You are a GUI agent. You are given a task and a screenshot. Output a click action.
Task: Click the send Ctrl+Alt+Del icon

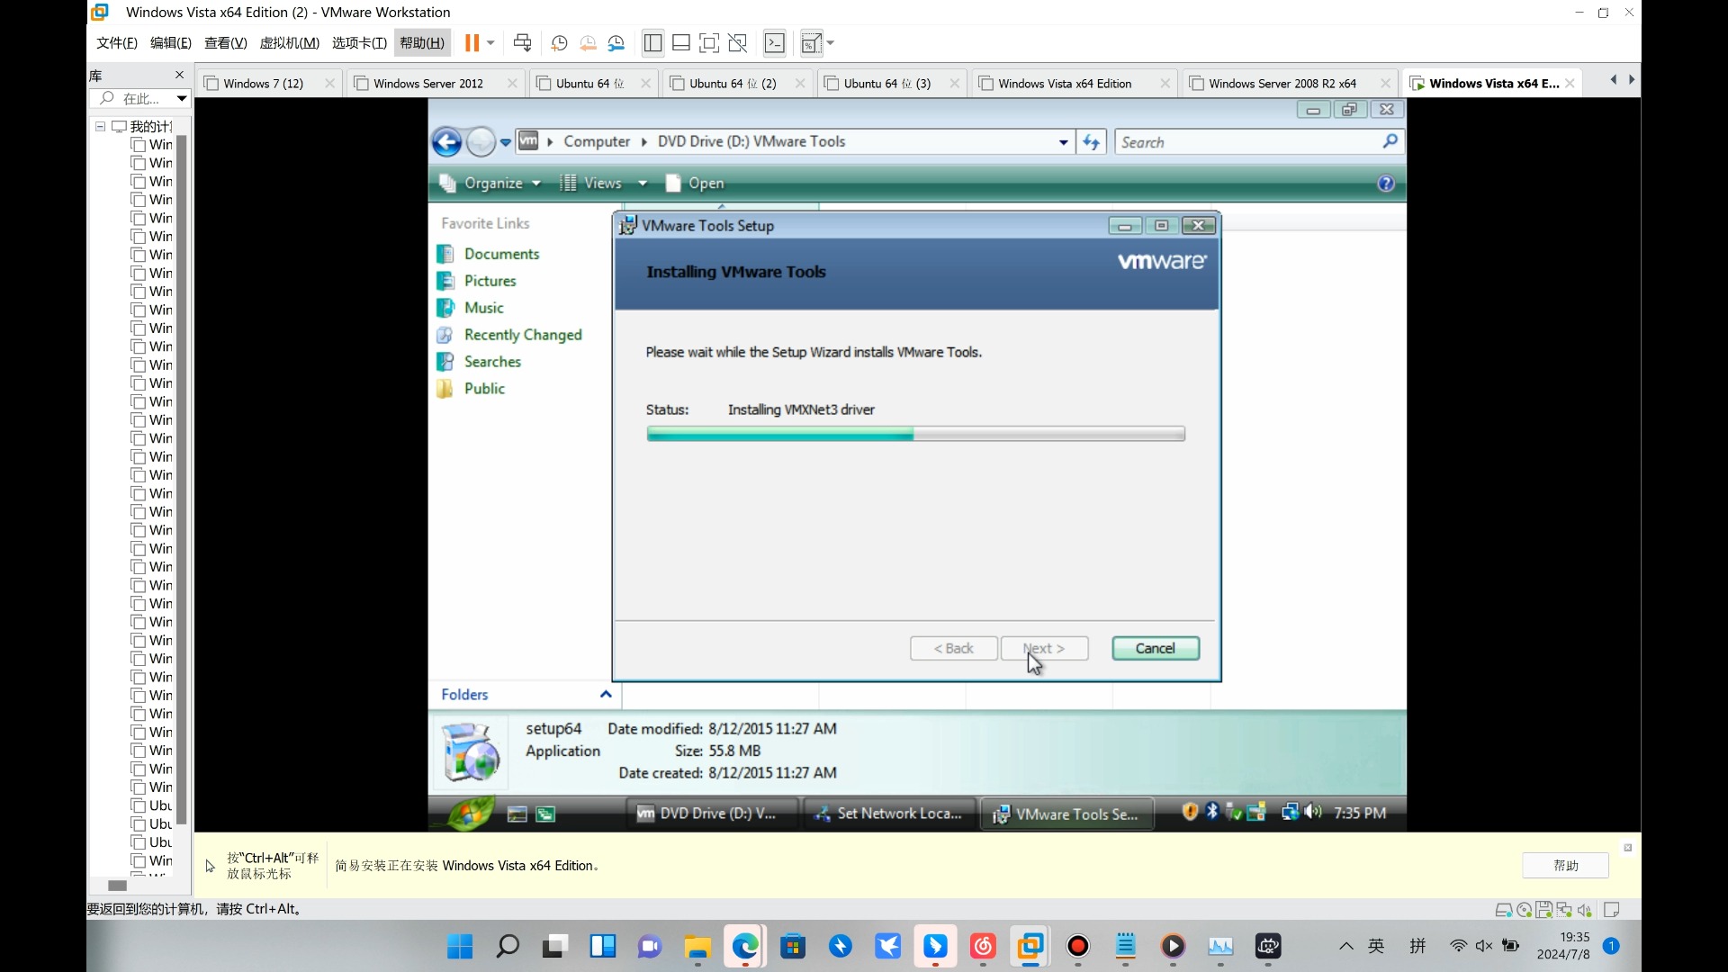coord(522,43)
